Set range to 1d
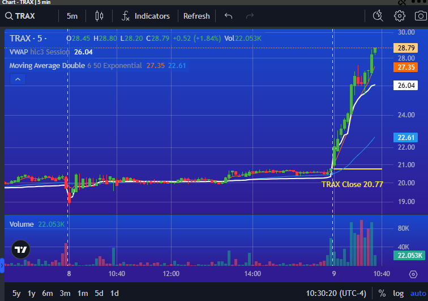This screenshot has width=428, height=301. tap(114, 293)
